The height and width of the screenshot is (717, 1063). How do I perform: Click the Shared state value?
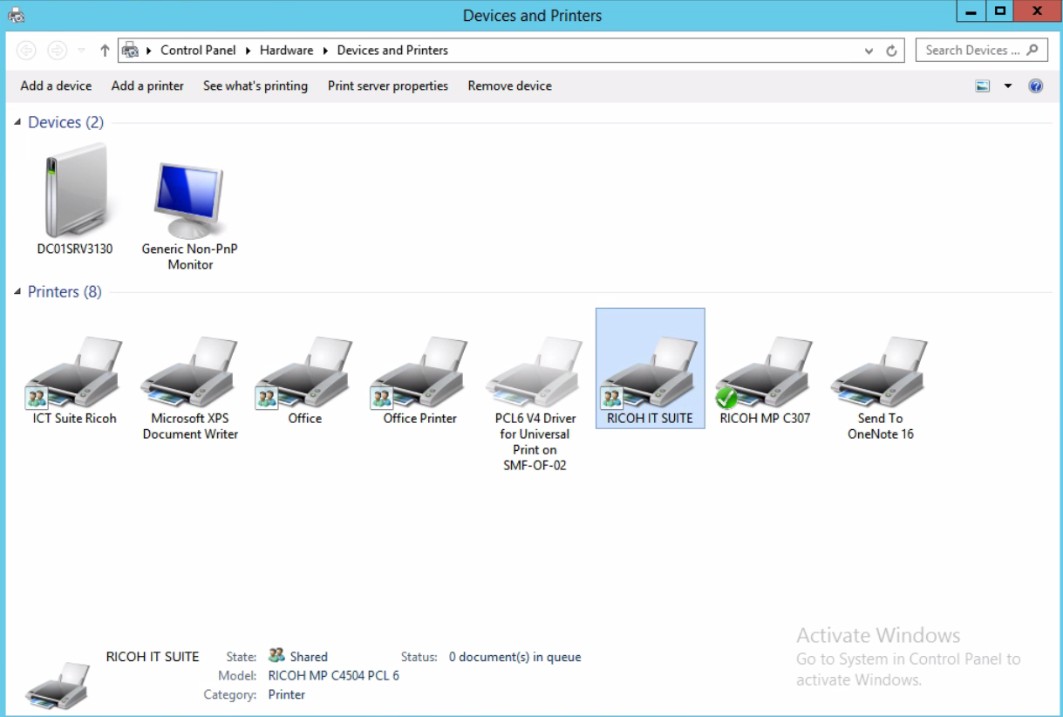tap(309, 657)
